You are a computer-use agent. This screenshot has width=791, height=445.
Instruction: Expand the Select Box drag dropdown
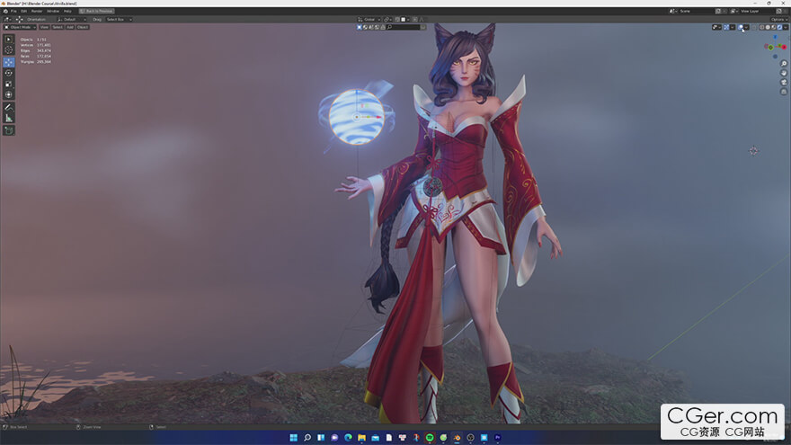(119, 19)
